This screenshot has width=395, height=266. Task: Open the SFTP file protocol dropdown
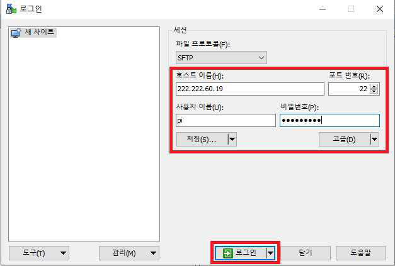[221, 58]
